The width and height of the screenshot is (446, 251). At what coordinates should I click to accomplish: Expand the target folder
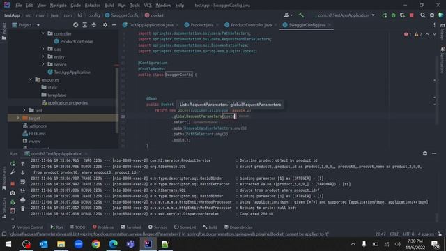[x=17, y=118]
